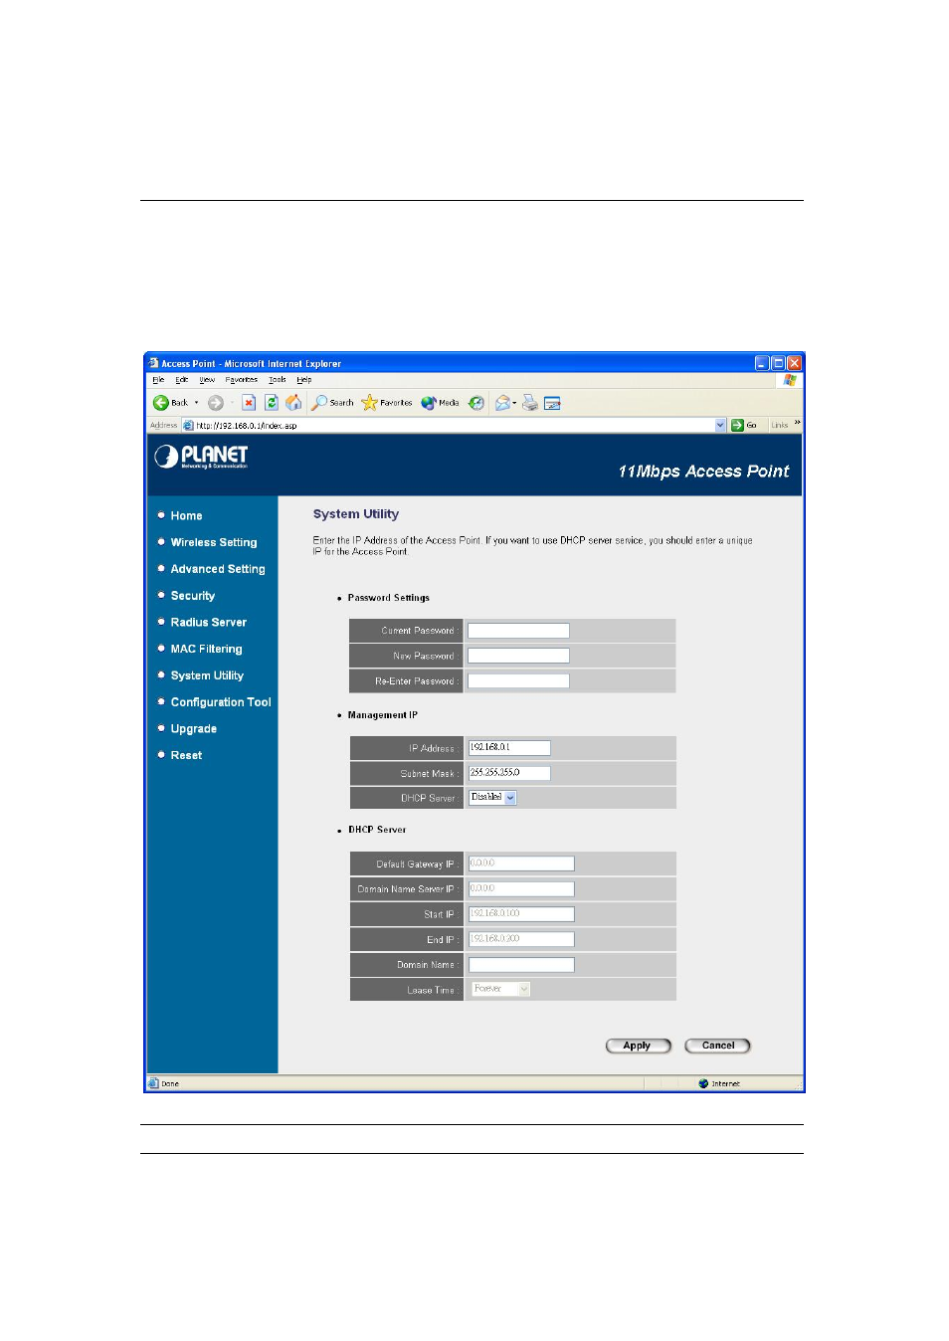
Task: Expand the address bar dropdown
Action: coord(720,425)
